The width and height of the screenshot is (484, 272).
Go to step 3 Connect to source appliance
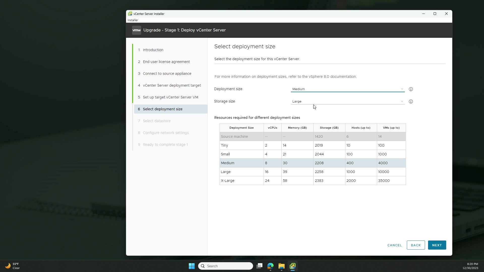170,74
